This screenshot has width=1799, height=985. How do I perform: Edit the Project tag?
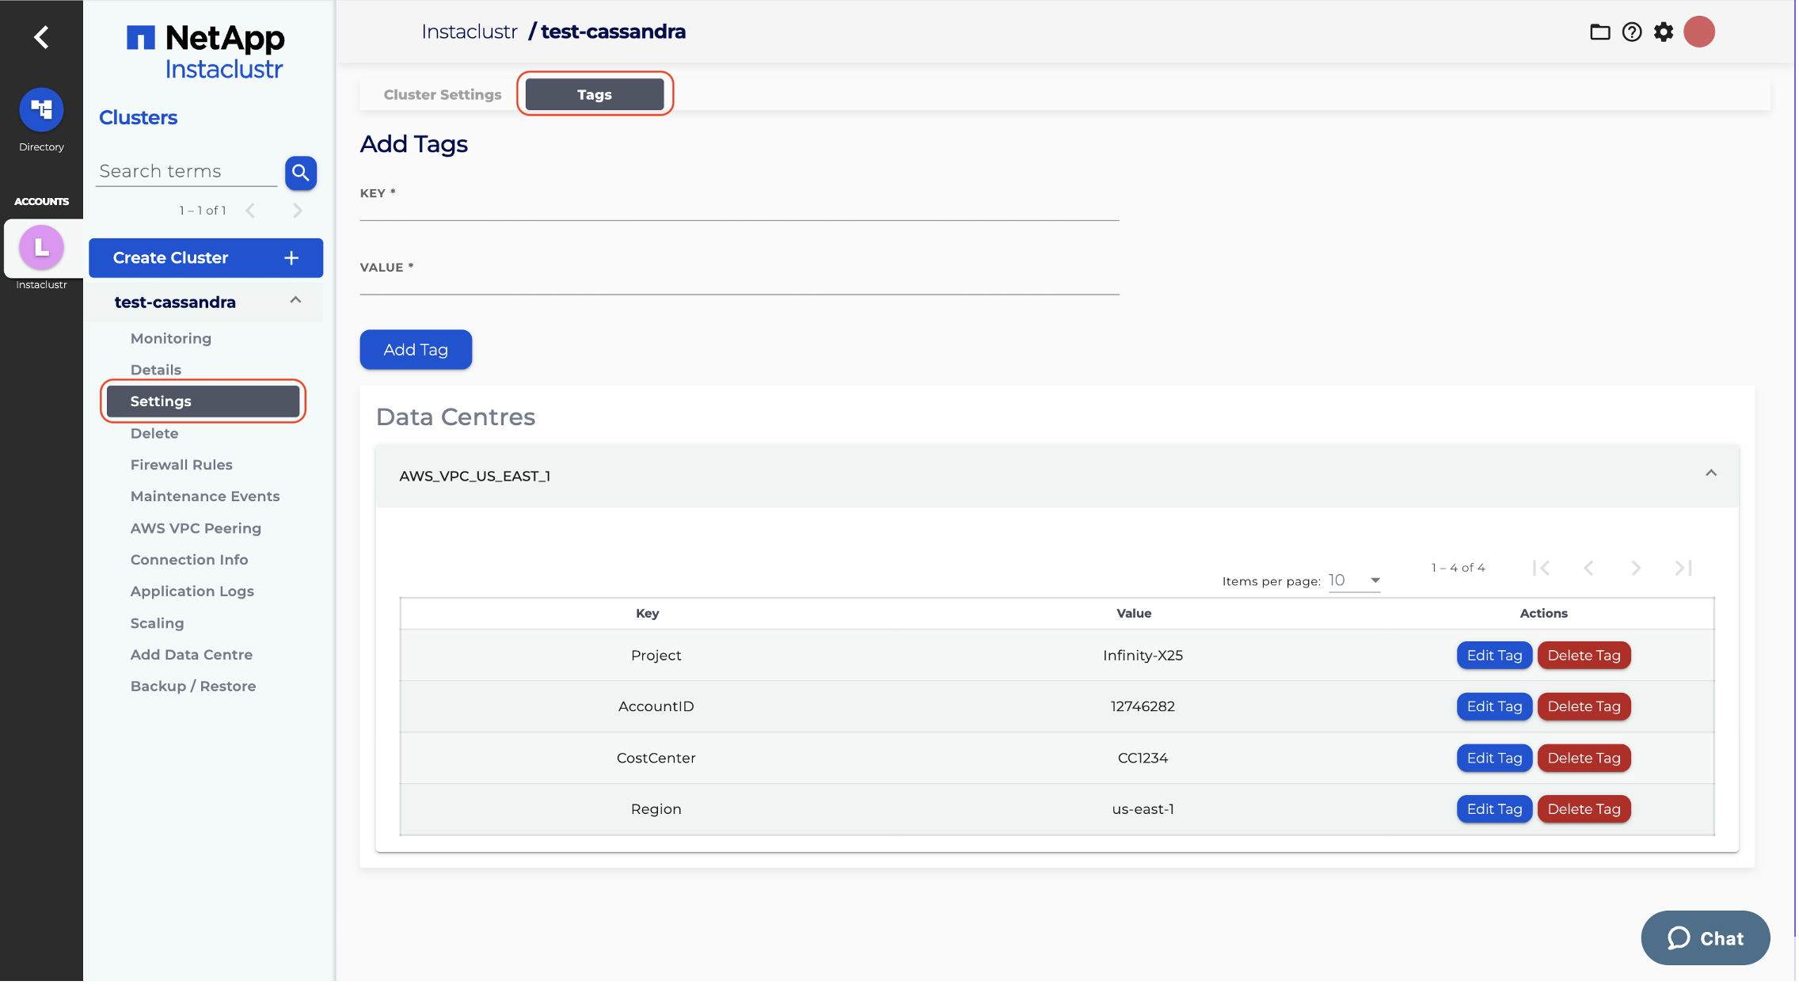(x=1494, y=656)
